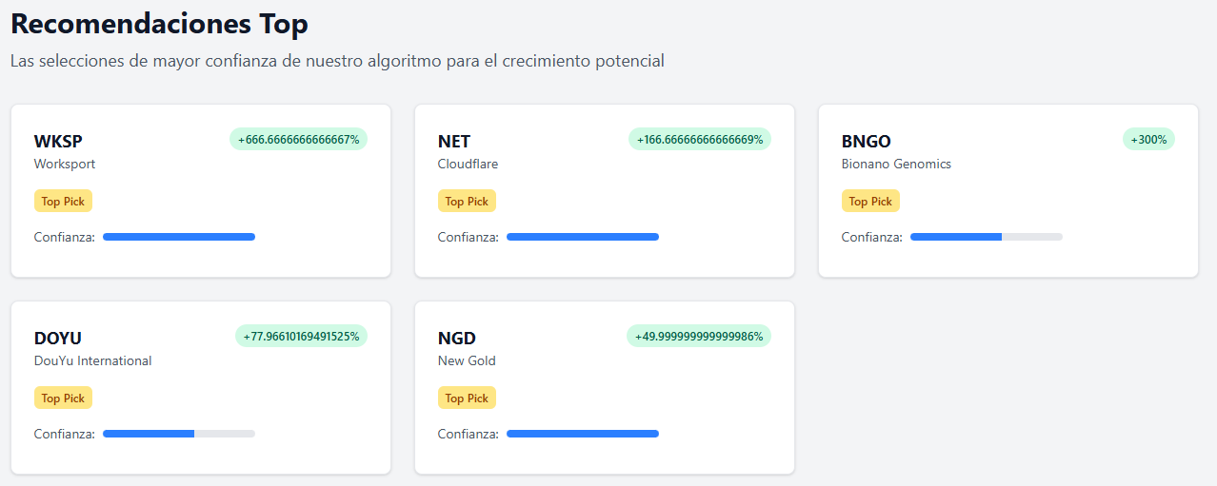Click the Recomendaciones Top heading

pyautogui.click(x=159, y=24)
